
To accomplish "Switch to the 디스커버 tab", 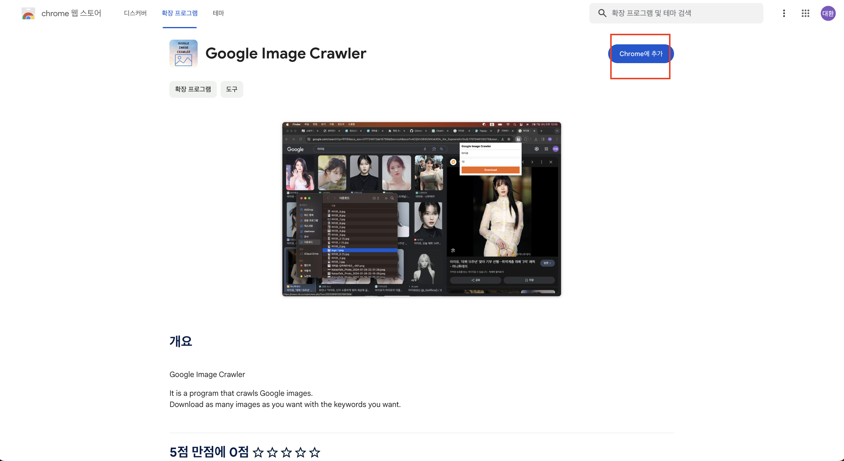I will click(135, 13).
